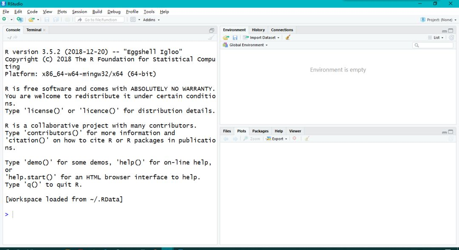Click the Load workspace folder icon

click(226, 38)
